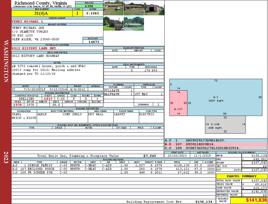Open the brick garage photo thumbnail
This screenshot has width=268, height=204.
(x=154, y=8)
